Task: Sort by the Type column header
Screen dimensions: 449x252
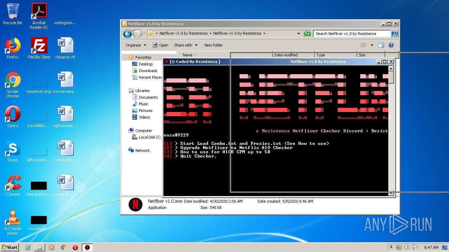Action: click(x=336, y=55)
